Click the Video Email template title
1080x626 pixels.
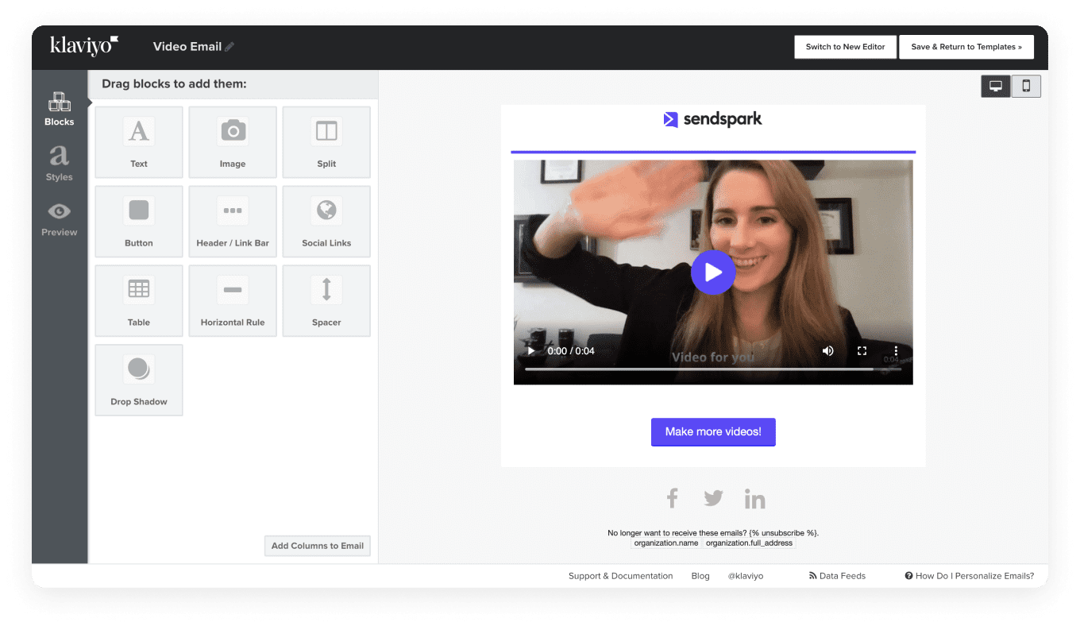[187, 47]
